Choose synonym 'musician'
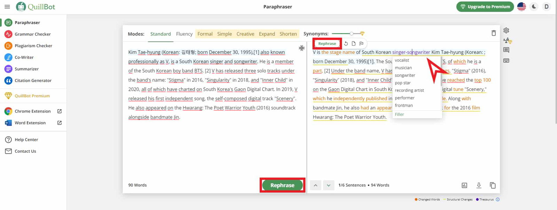Image resolution: width=557 pixels, height=210 pixels. coord(403,68)
